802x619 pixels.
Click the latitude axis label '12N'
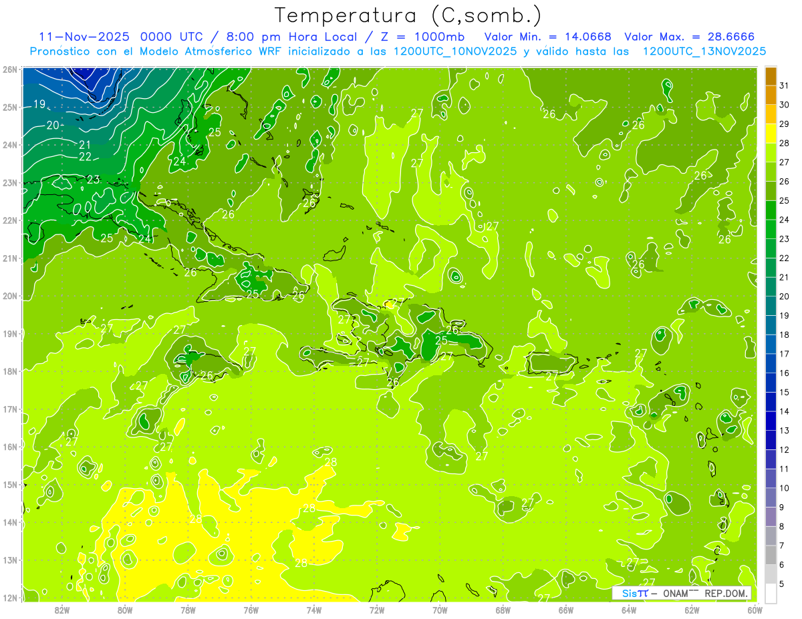click(9, 598)
